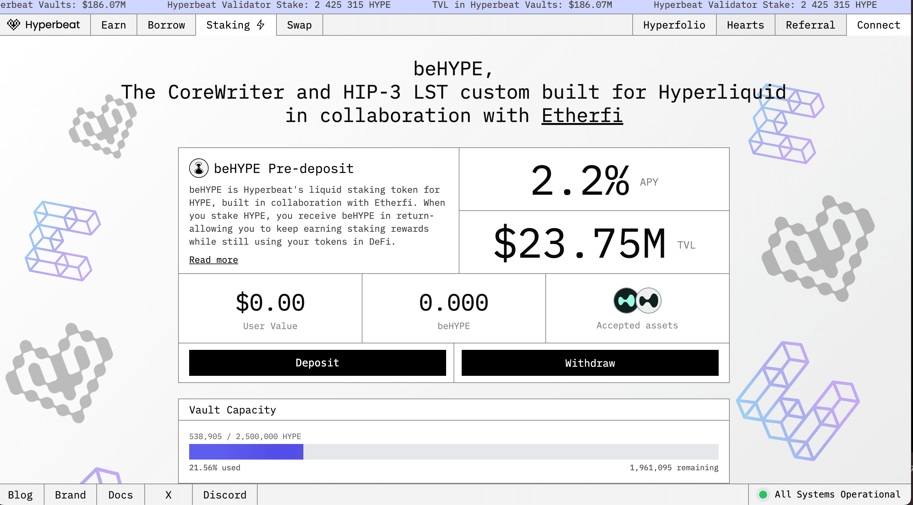
Task: Open the Brand footer link
Action: tap(70, 495)
